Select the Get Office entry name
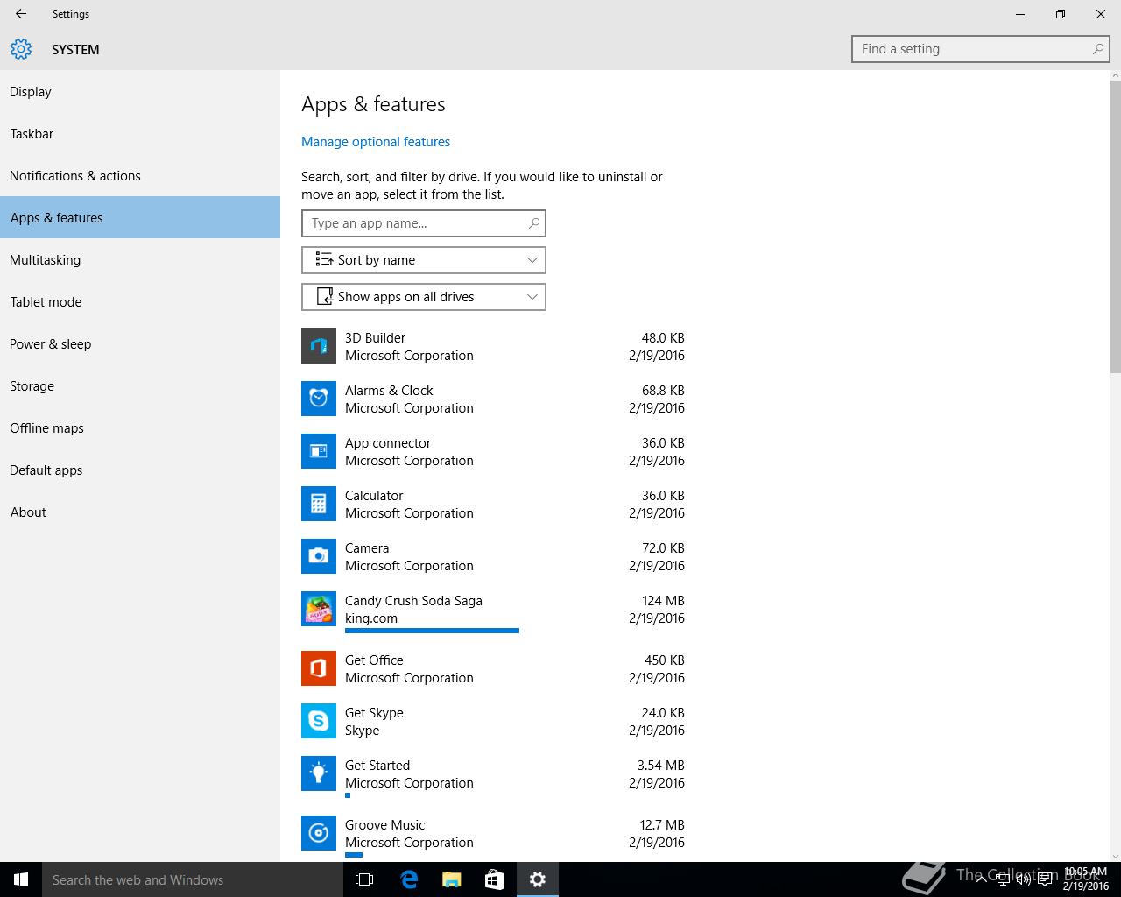 point(374,660)
